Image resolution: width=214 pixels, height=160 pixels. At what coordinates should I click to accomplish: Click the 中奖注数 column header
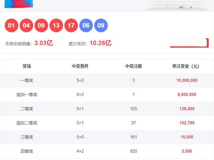(x=133, y=66)
